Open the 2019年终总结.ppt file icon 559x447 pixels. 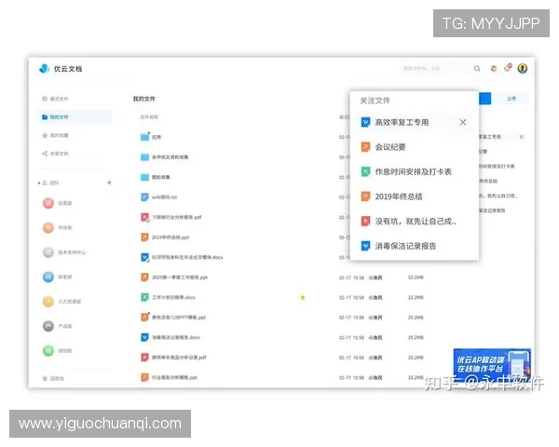144,237
